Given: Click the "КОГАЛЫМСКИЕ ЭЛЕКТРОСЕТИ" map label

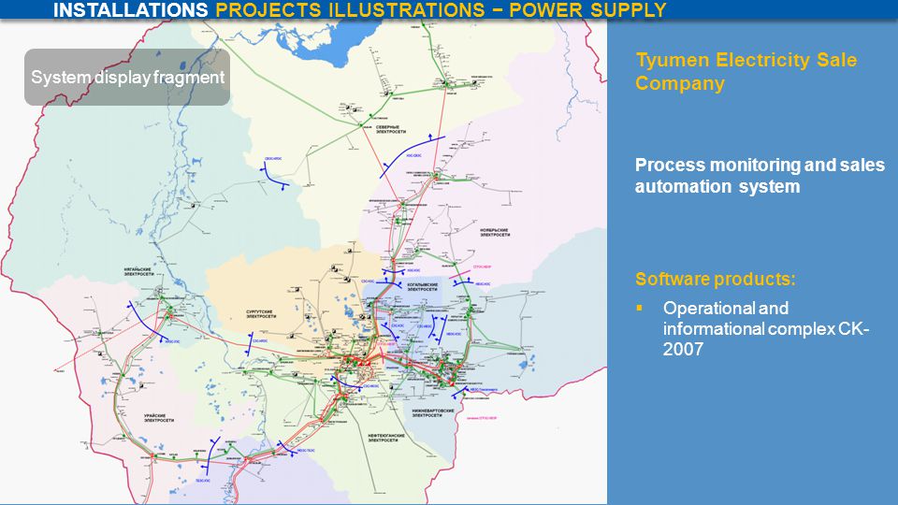Looking at the screenshot, I should 423,287.
